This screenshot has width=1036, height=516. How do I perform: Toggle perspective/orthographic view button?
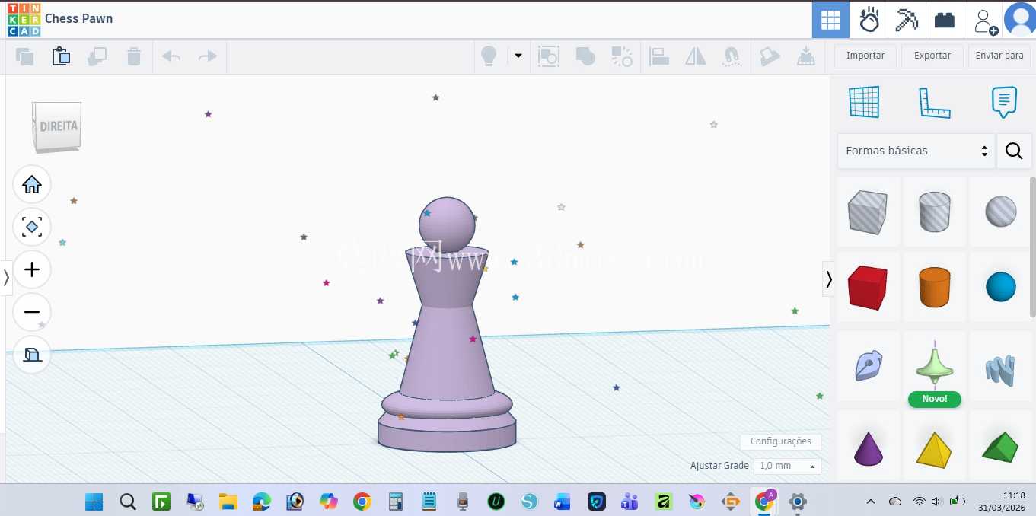click(x=32, y=355)
